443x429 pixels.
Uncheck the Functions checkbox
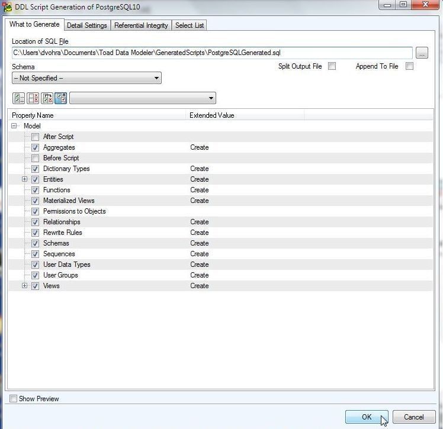coord(35,190)
